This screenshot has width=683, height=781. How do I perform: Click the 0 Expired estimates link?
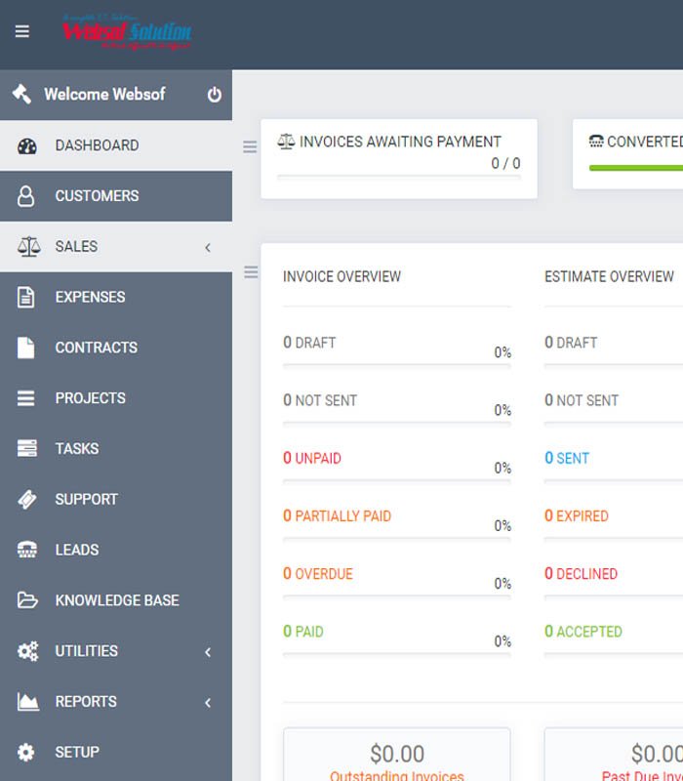tap(577, 516)
